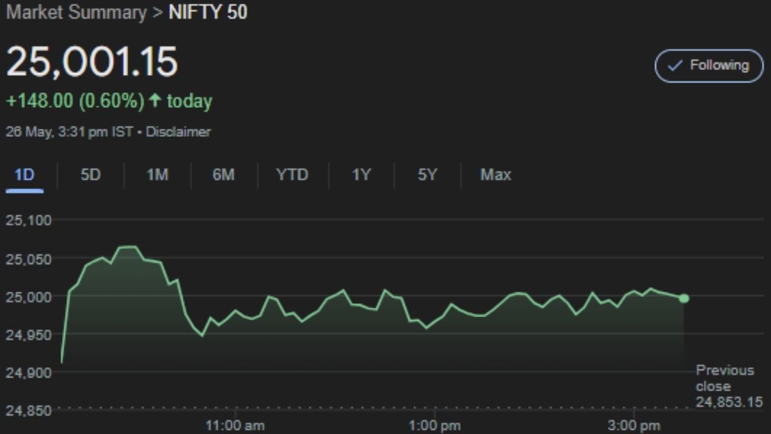Click the green up arrow icon

pyautogui.click(x=155, y=100)
